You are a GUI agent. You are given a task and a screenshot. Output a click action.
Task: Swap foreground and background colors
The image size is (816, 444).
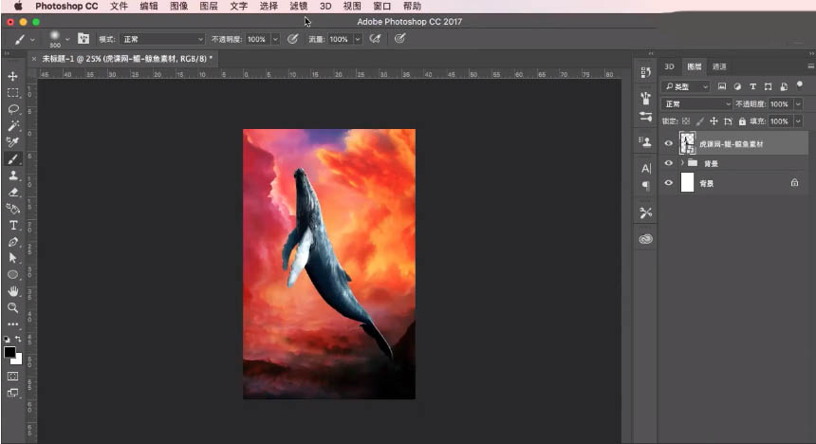tap(18, 339)
